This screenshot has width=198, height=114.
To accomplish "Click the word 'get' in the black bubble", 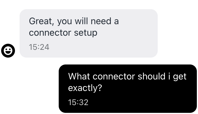I will point(180,77).
